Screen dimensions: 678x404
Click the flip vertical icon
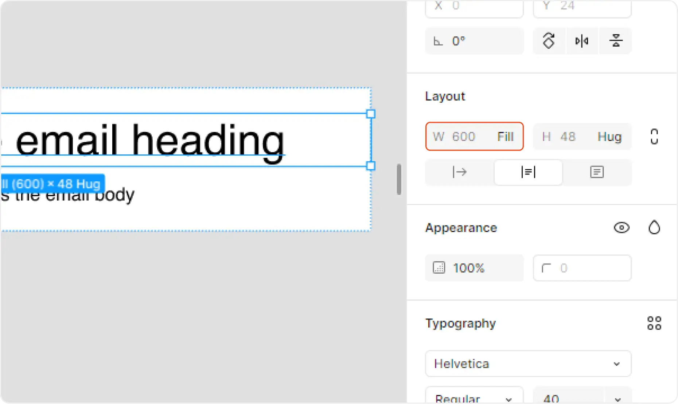(616, 41)
